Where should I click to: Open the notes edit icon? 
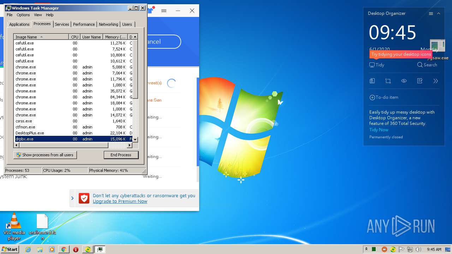tap(420, 81)
